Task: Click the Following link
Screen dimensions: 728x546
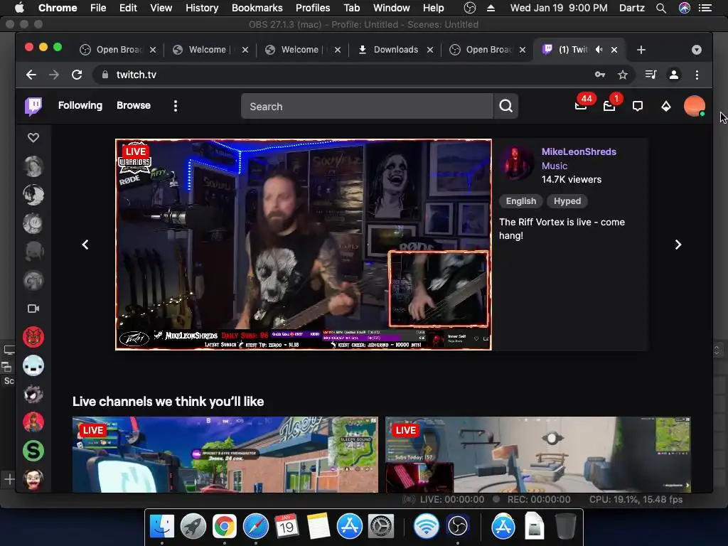Action: (80, 105)
